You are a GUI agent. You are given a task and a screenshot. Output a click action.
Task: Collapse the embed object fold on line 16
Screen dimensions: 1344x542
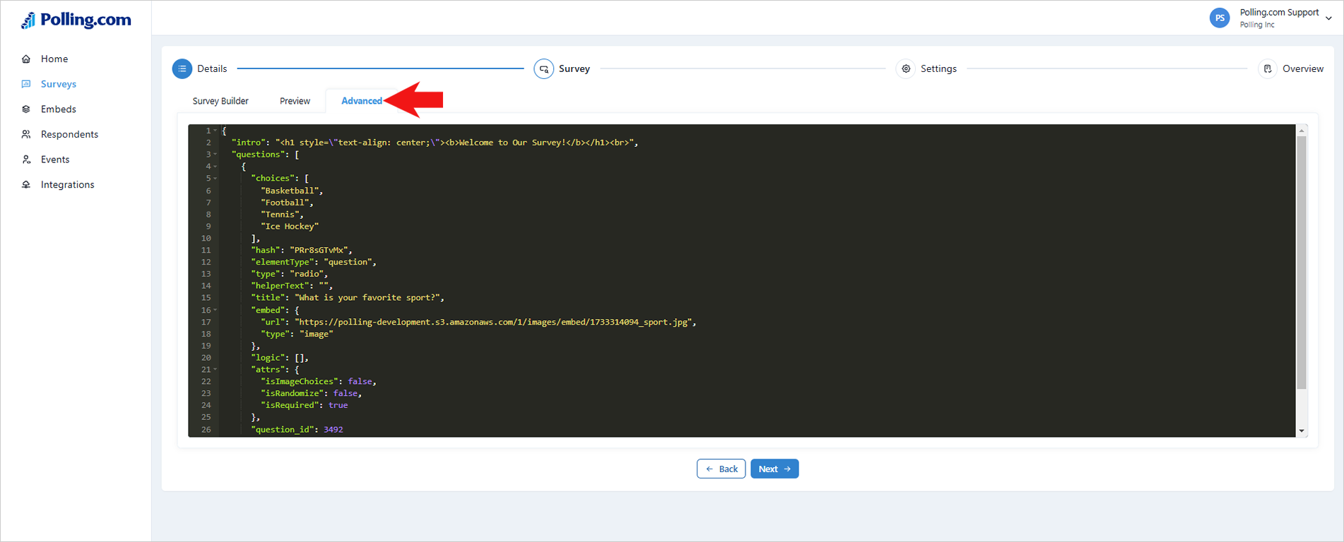(x=216, y=310)
